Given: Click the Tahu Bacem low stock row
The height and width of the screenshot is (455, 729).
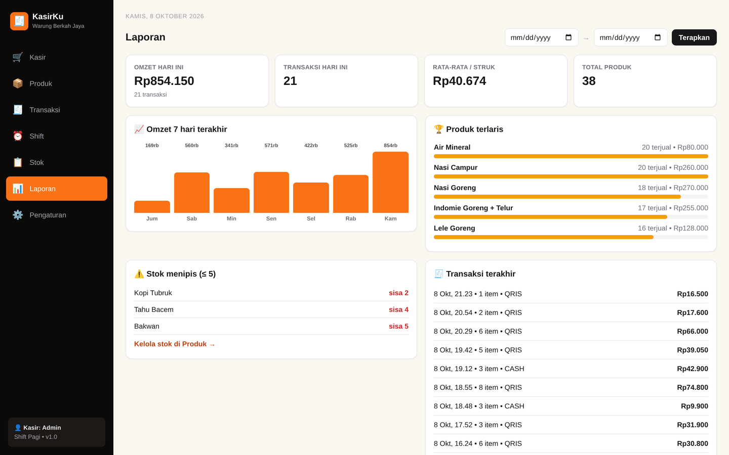Looking at the screenshot, I should (x=271, y=309).
